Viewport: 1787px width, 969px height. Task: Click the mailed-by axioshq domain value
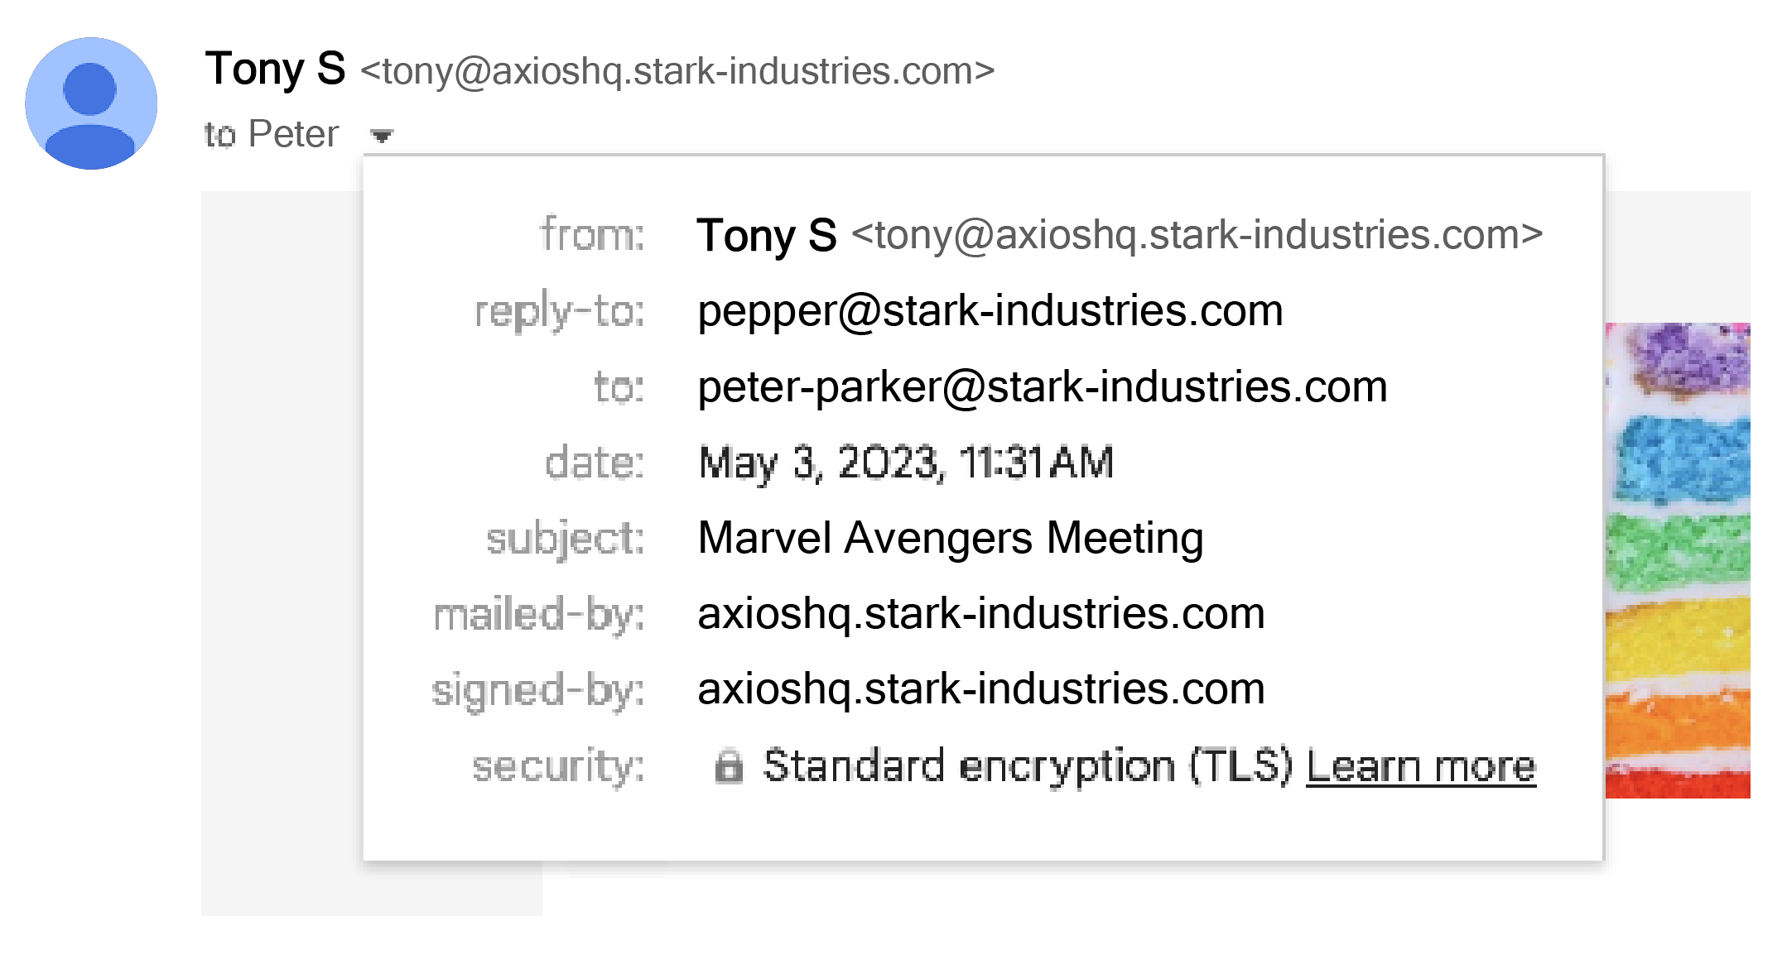tap(981, 614)
